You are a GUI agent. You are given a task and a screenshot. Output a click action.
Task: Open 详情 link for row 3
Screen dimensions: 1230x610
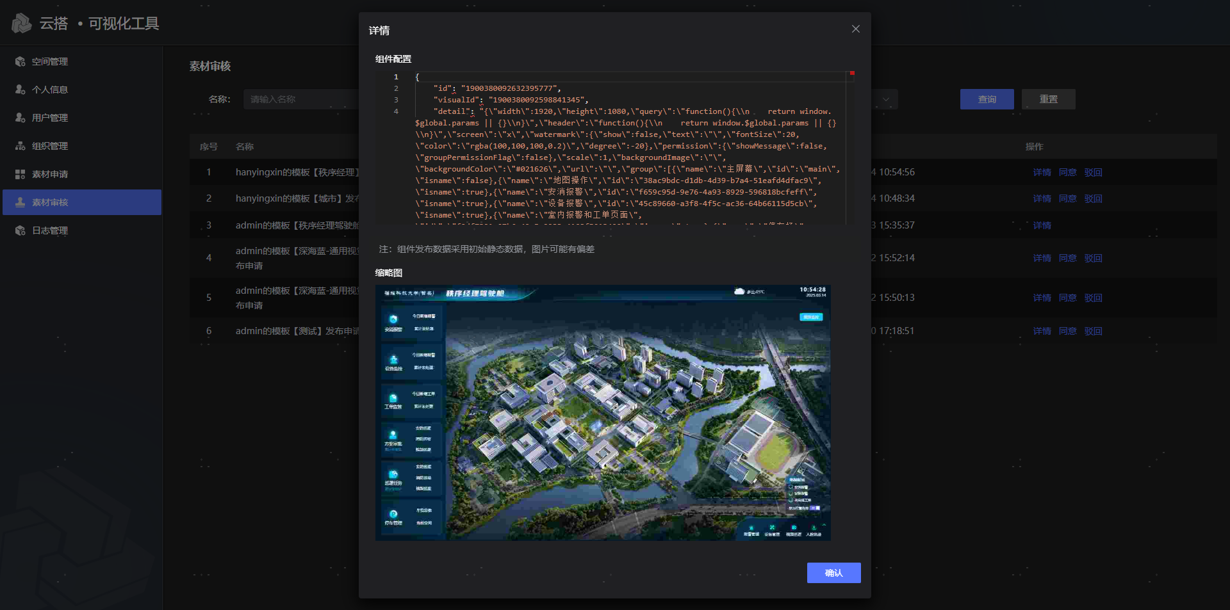pyautogui.click(x=1042, y=225)
